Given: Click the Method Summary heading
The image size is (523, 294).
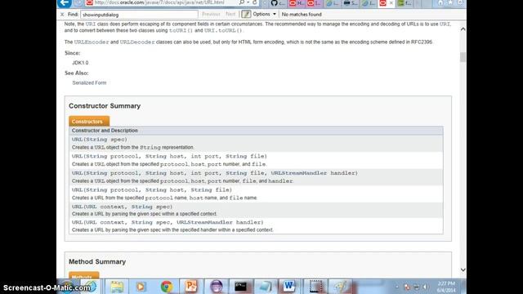Looking at the screenshot, I should coord(97,261).
